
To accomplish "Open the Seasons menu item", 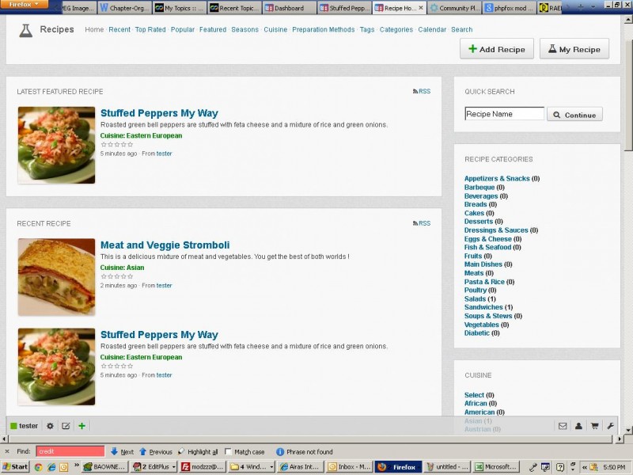I will pyautogui.click(x=244, y=29).
